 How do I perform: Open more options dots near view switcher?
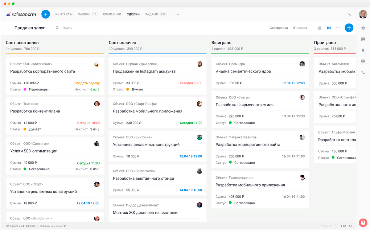point(338,28)
